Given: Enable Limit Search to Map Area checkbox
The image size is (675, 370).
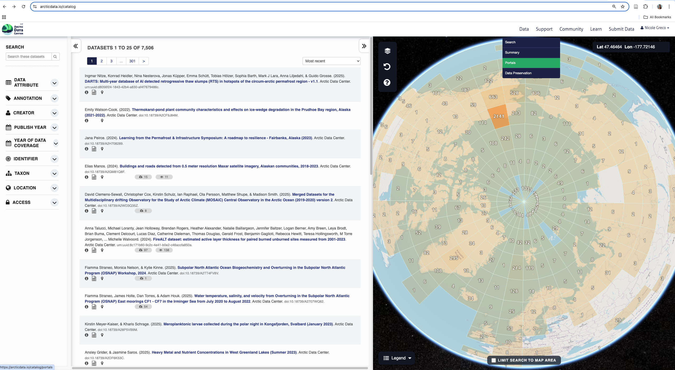Looking at the screenshot, I should 494,360.
